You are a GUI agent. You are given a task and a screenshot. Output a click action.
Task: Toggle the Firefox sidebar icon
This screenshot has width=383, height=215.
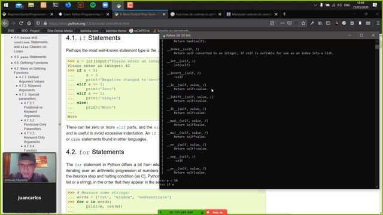[328, 23]
